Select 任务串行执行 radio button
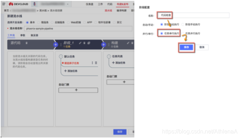The height and width of the screenshot is (138, 241). [161, 33]
